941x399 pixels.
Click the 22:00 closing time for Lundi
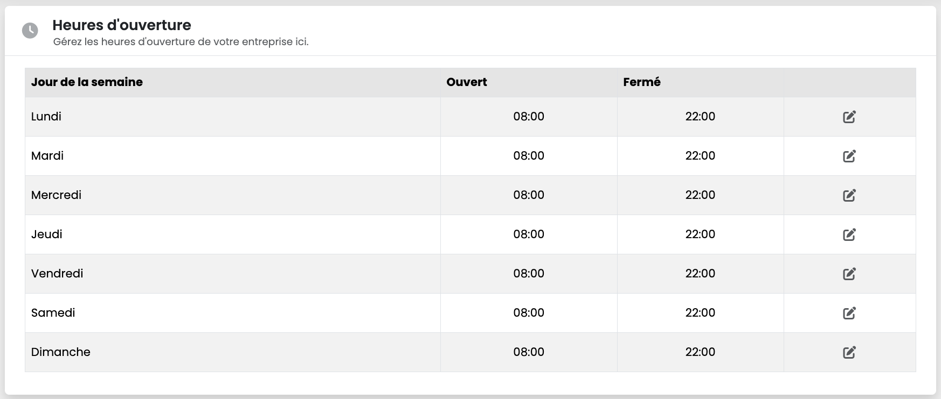(700, 116)
